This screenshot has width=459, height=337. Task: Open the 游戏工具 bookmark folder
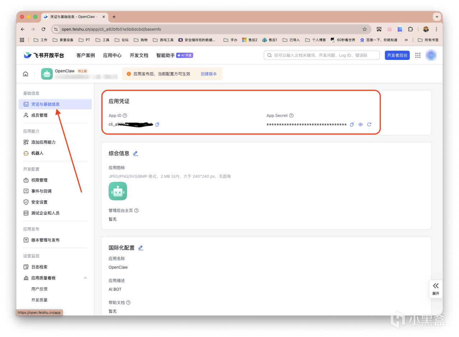(x=163, y=40)
